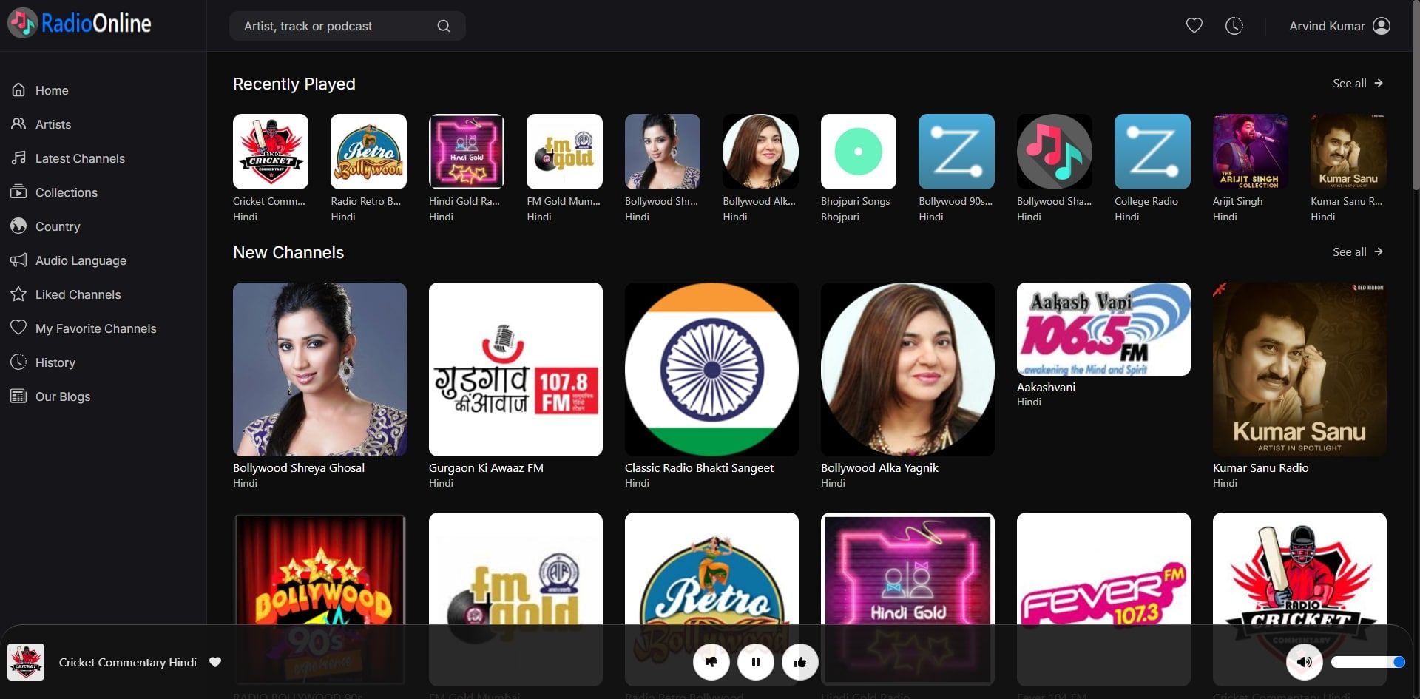Play Bollywood 90s recently played channel
1420x699 pixels.
coord(956,152)
